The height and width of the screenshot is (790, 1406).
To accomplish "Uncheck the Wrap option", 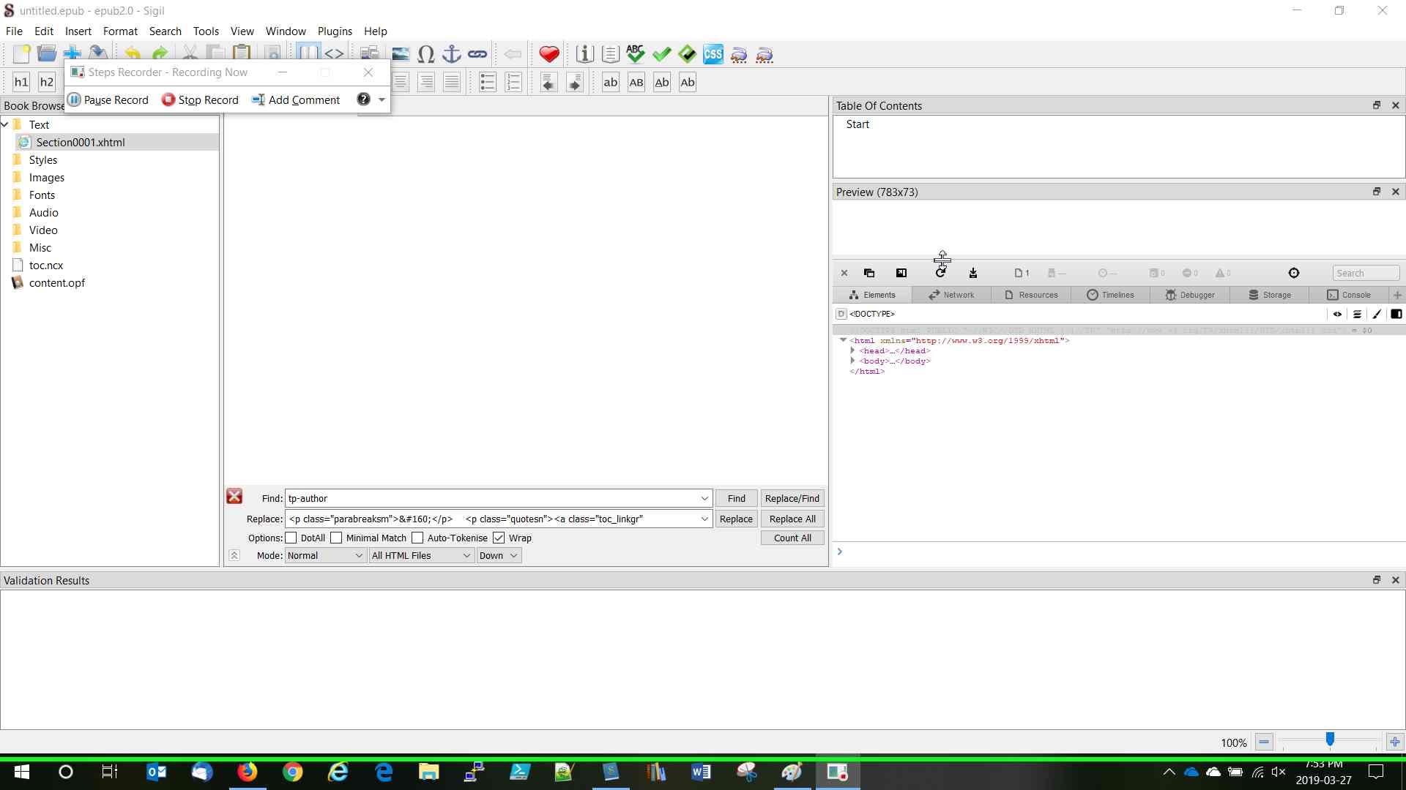I will 499,538.
